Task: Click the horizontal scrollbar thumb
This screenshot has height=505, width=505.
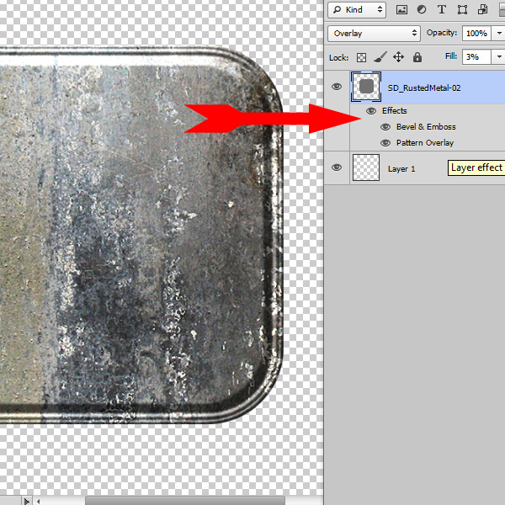Action: point(185,501)
